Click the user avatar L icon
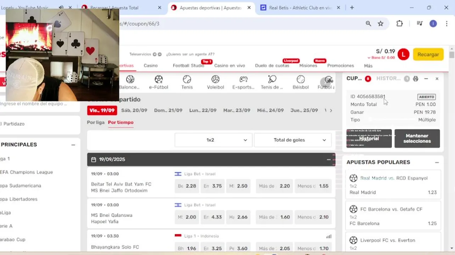Screen dimensions: 455x255 pos(403,54)
